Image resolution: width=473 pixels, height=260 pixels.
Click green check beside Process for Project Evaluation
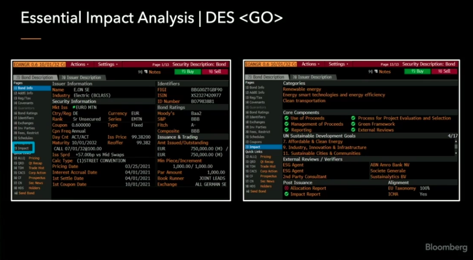pyautogui.click(x=353, y=118)
